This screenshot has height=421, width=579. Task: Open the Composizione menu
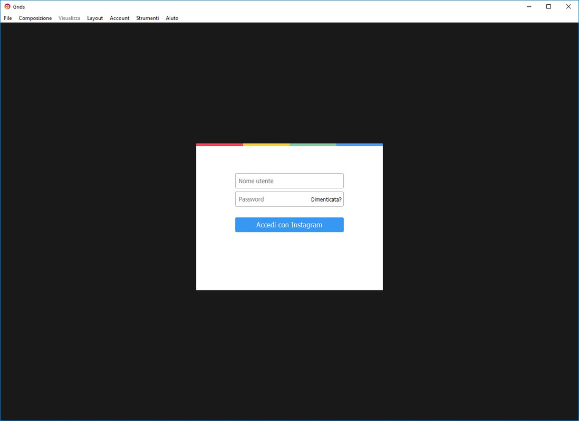[35, 18]
